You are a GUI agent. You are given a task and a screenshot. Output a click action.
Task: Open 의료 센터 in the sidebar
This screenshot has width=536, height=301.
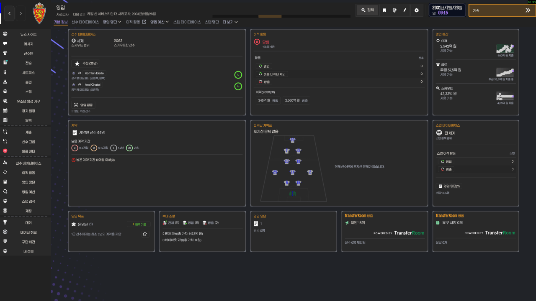coord(26,151)
